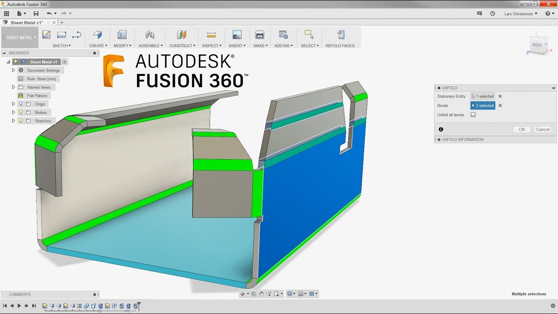Viewport: 558px width, 314px height.
Task: Click the activate radio button beside Sheet Metal v1
Action: point(65,62)
